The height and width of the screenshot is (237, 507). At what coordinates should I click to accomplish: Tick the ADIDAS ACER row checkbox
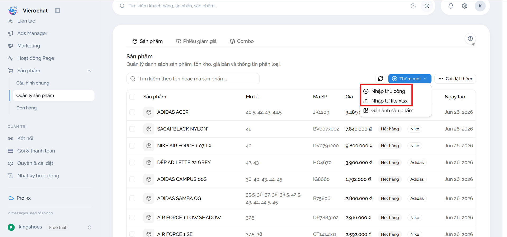click(x=132, y=112)
